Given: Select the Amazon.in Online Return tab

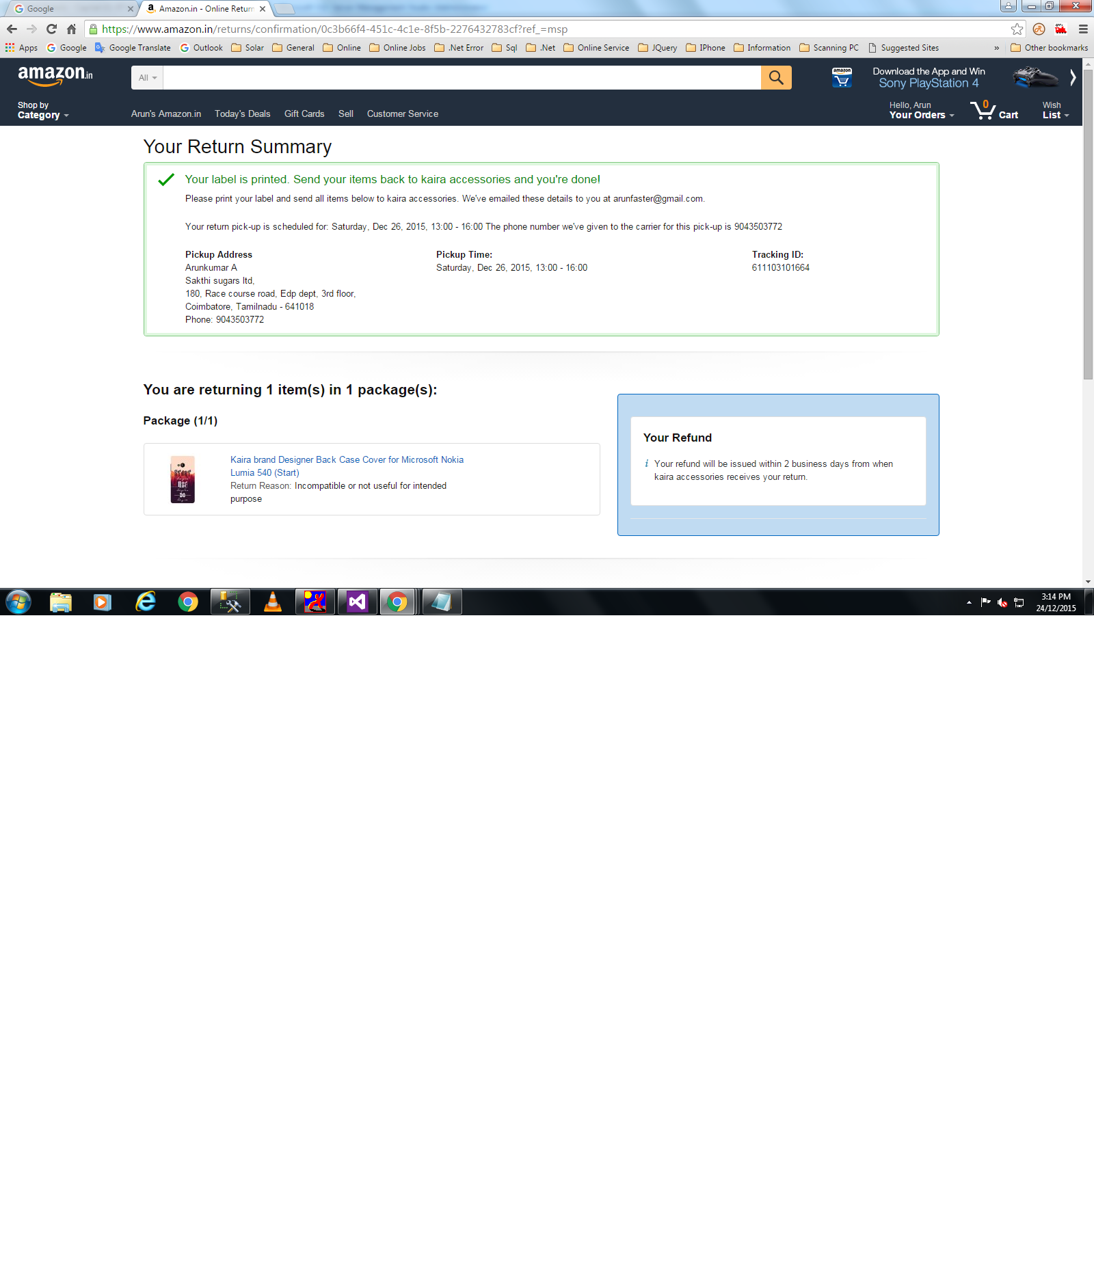Looking at the screenshot, I should point(205,9).
